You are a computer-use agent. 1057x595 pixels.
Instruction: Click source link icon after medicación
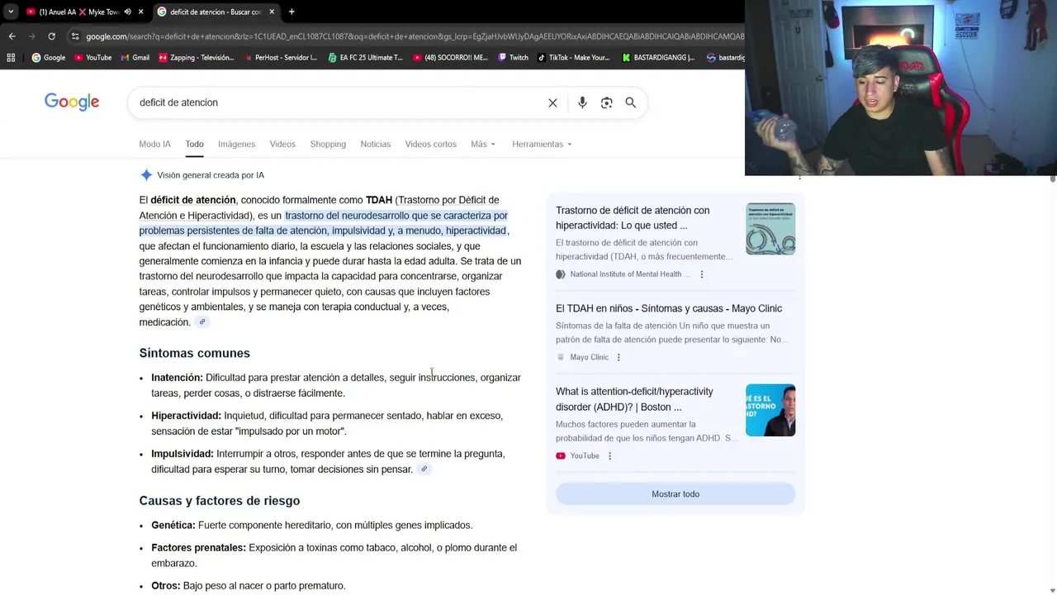click(202, 322)
